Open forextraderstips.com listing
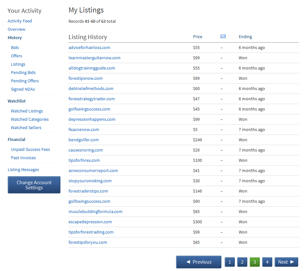305x271 pixels. 88,191
